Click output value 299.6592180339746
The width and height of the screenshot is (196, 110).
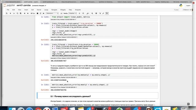click(58, 40)
